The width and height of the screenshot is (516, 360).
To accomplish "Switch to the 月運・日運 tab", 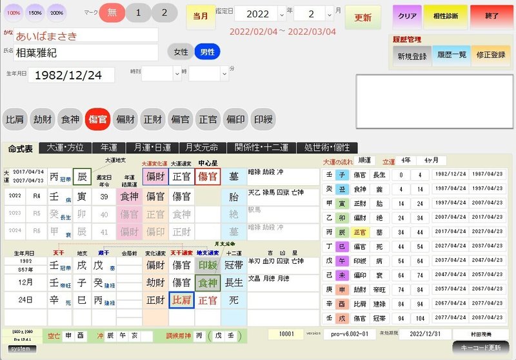I will [x=152, y=148].
